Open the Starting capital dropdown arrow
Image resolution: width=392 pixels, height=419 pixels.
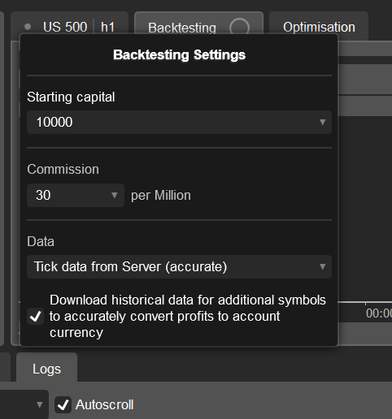pos(322,122)
